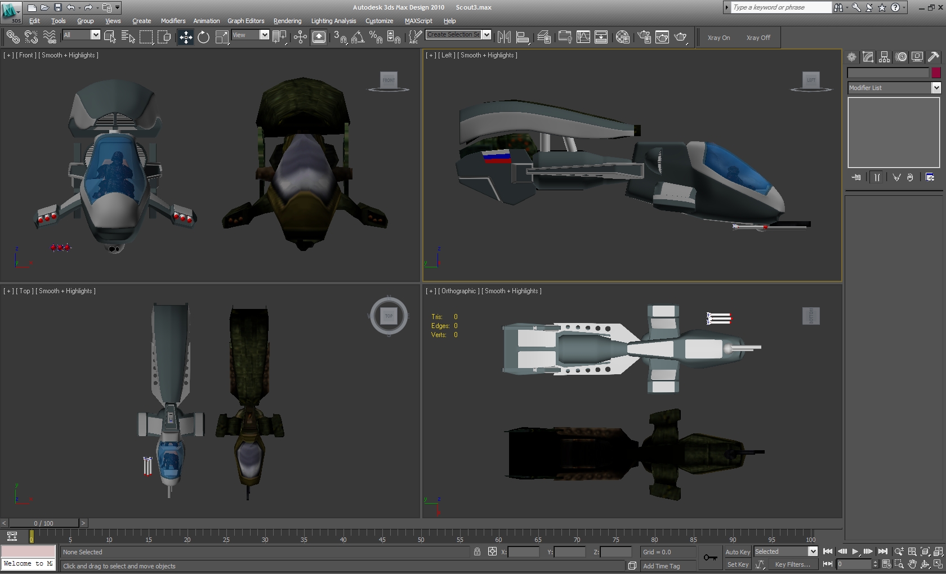Open Curve Editor from toolbar

point(583,37)
